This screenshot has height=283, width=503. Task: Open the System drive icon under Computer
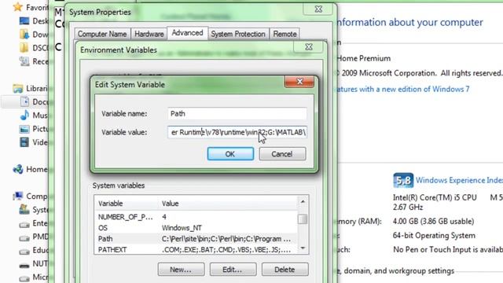point(24,210)
